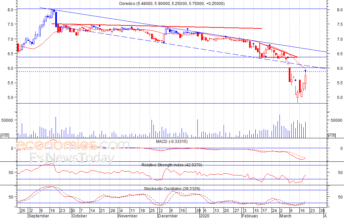344x218 pixels.
Task: Click the 5.5 price label on the right axis
Action: [340, 83]
